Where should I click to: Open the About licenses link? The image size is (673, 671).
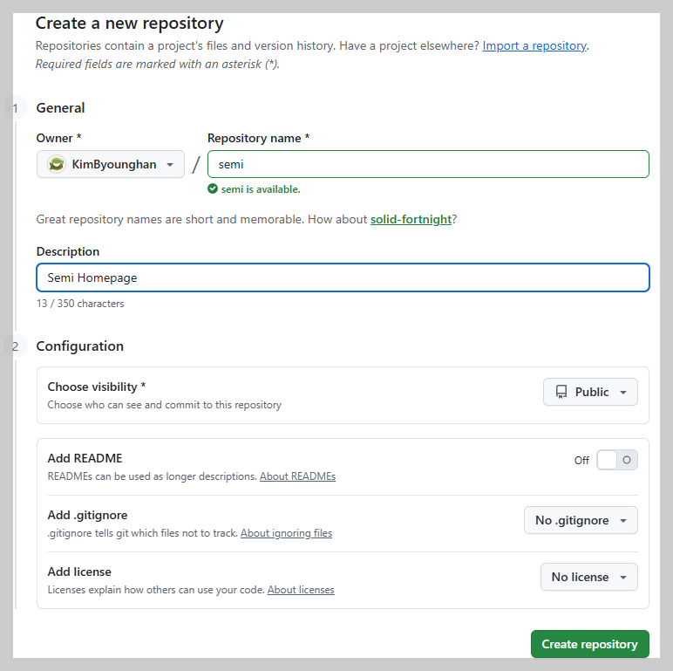[x=301, y=590]
